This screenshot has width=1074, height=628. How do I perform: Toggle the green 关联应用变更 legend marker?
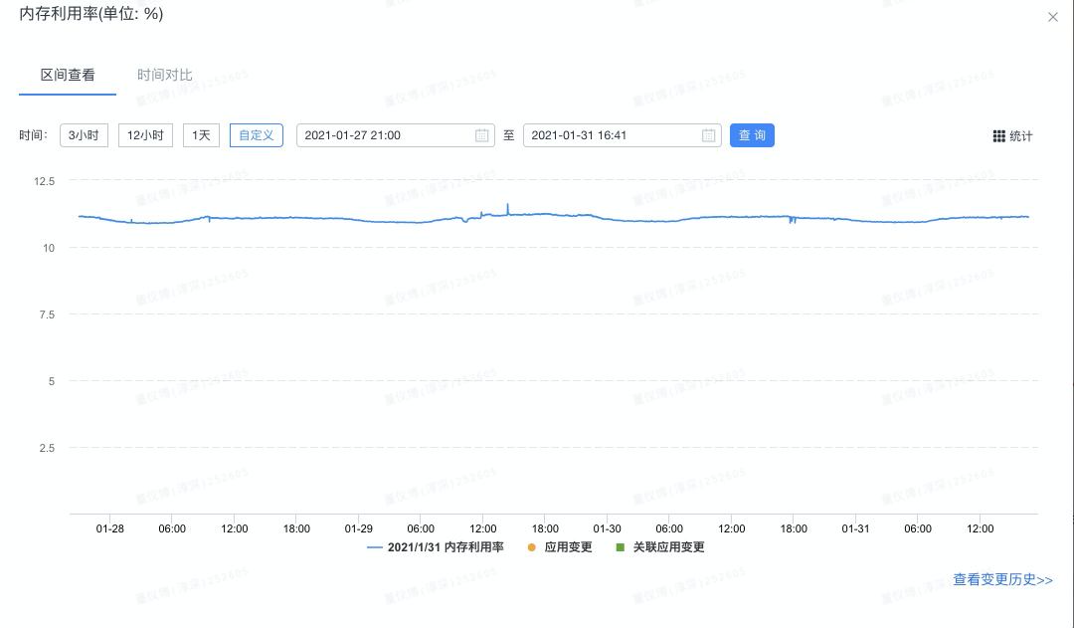tap(621, 547)
